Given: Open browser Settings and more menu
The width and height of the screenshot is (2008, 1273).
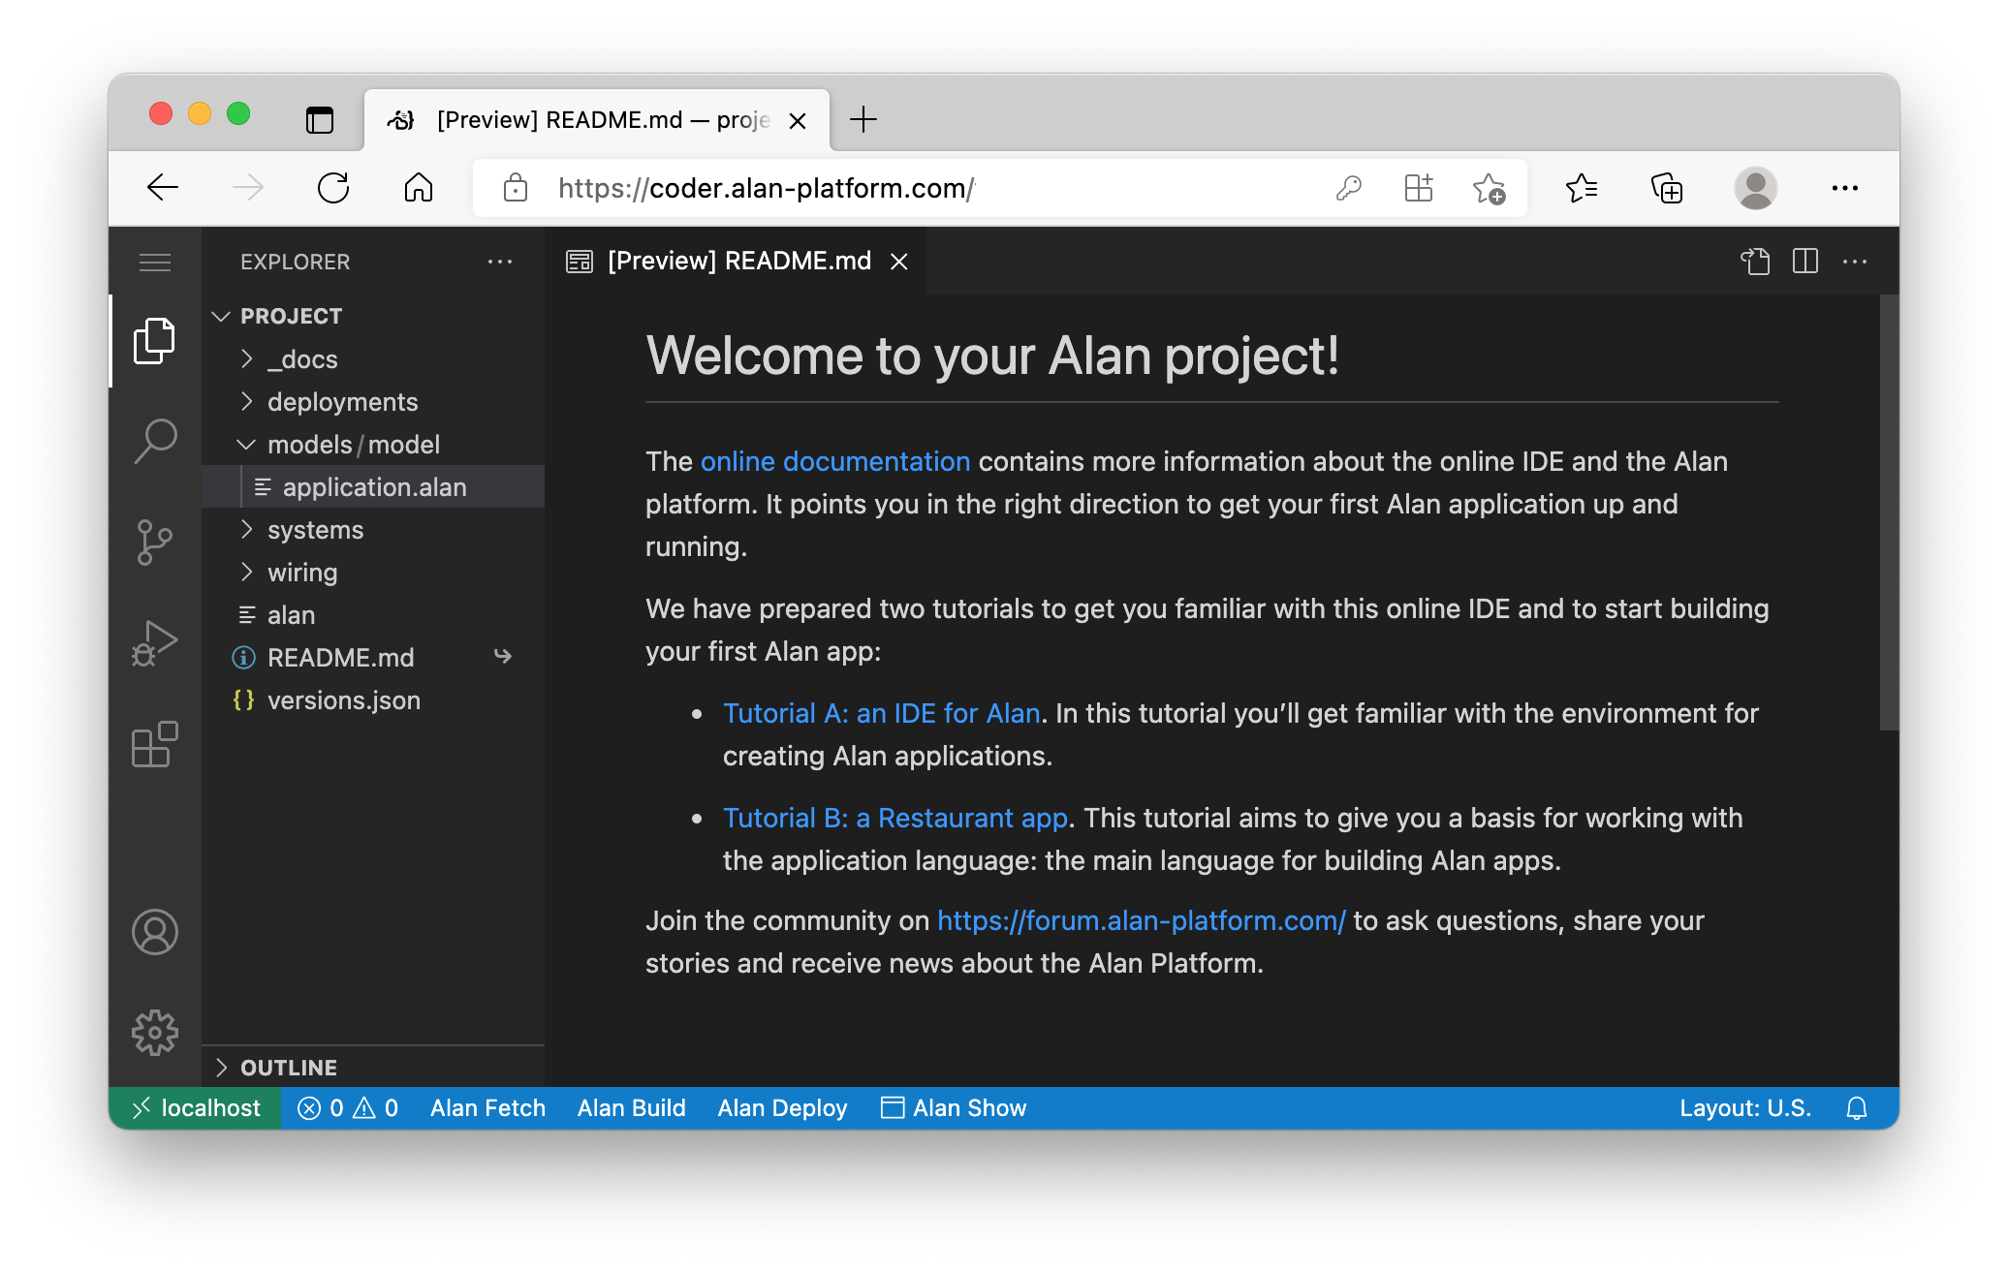Looking at the screenshot, I should click(1845, 188).
